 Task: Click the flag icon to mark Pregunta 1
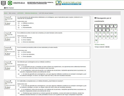[x=6, y=23]
